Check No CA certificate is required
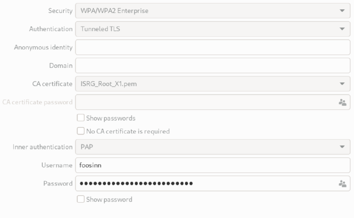 (81, 131)
